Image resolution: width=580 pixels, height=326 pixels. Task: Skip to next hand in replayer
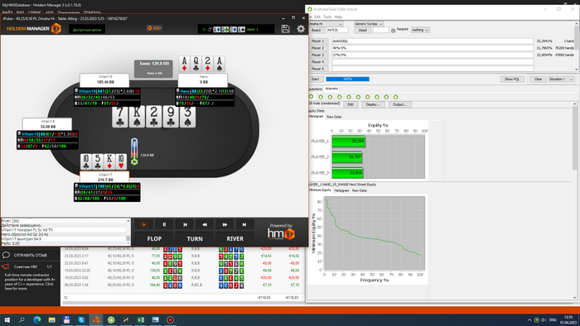(x=244, y=224)
